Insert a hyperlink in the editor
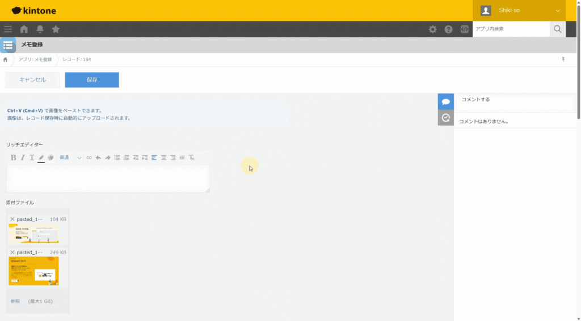Viewport: 581px width, 321px height. (x=89, y=157)
